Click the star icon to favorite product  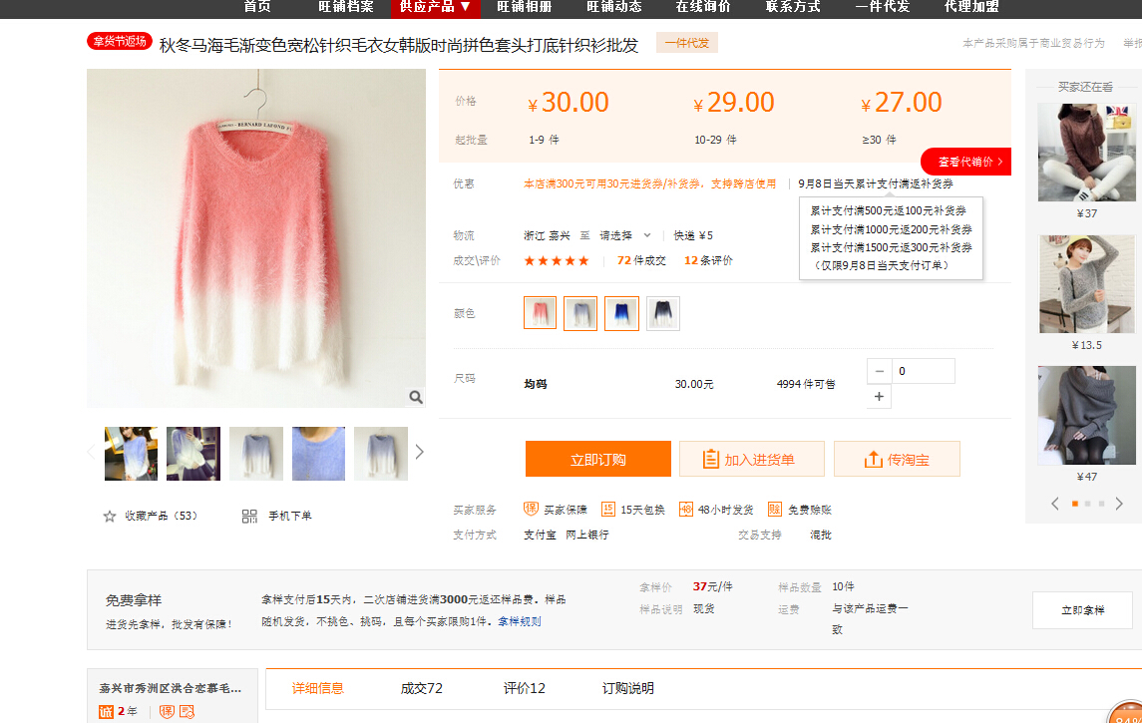[110, 517]
